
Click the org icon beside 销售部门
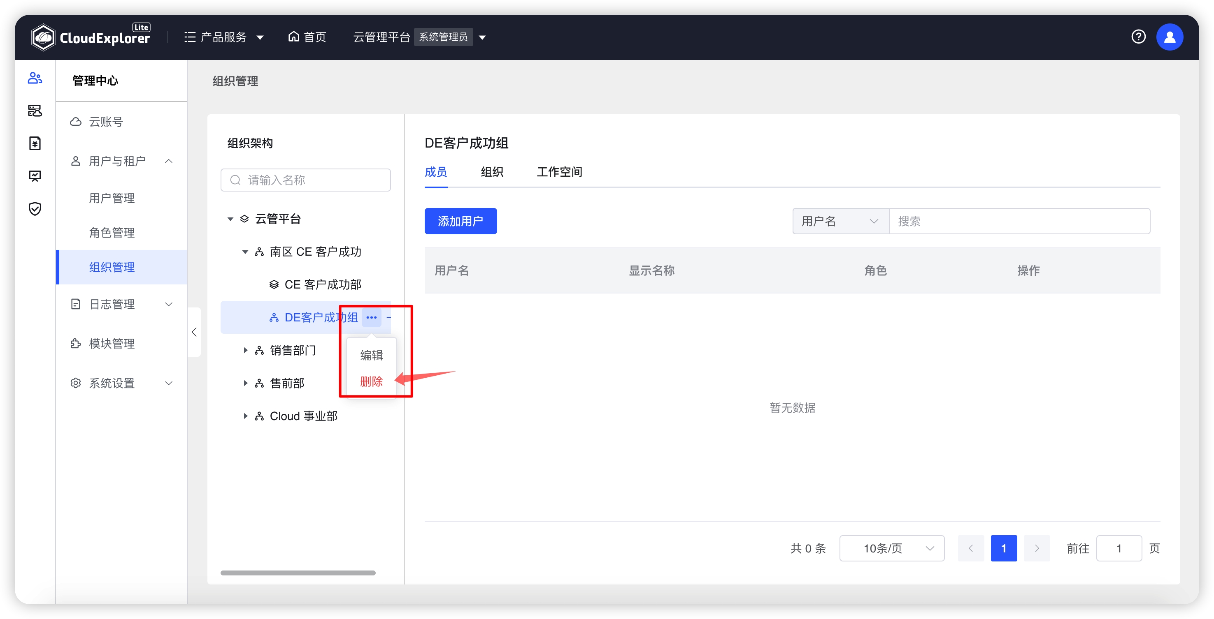tap(259, 350)
